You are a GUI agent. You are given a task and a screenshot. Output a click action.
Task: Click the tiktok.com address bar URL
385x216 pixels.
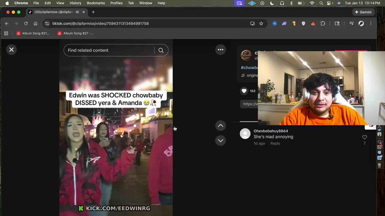tap(100, 23)
